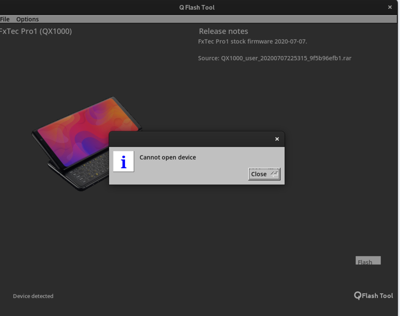Open the File menu
This screenshot has width=400, height=316.
point(5,19)
